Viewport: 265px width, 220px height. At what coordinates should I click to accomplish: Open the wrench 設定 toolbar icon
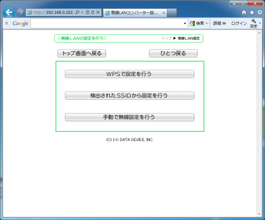pyautogui.click(x=253, y=23)
